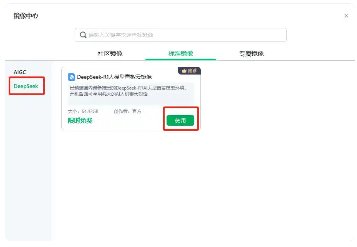Open DeepSeek-R1大模型青椒云镜像 card title
Screen dimensions: 357x247
tap(114, 77)
